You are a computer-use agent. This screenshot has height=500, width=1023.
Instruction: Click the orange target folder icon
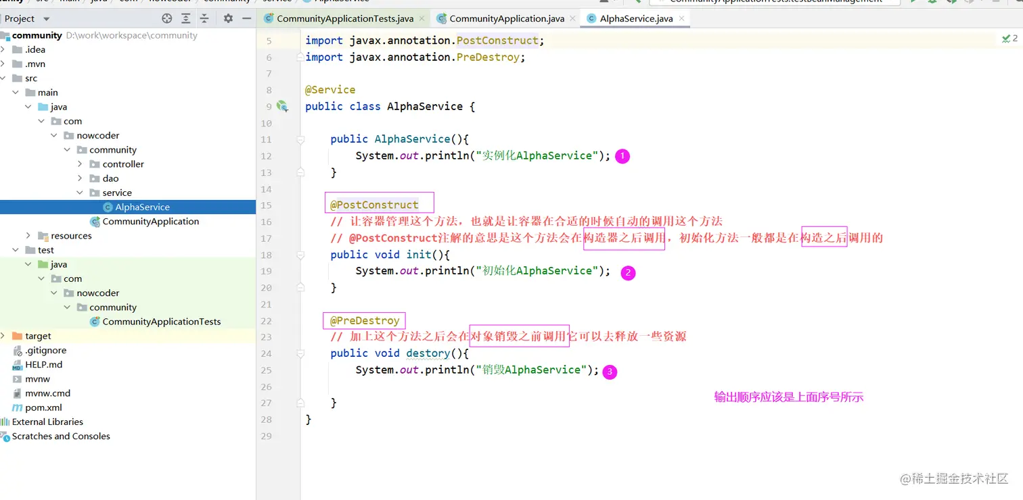[18, 336]
